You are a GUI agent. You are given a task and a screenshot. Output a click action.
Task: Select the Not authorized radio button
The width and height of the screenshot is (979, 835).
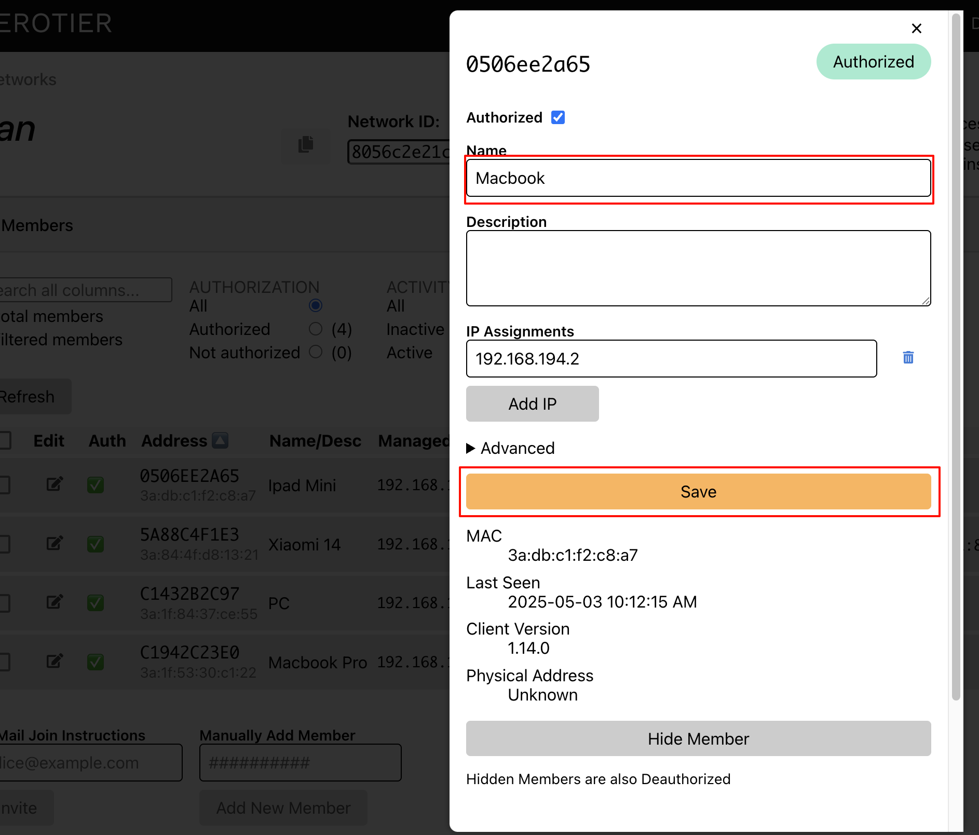coord(315,353)
